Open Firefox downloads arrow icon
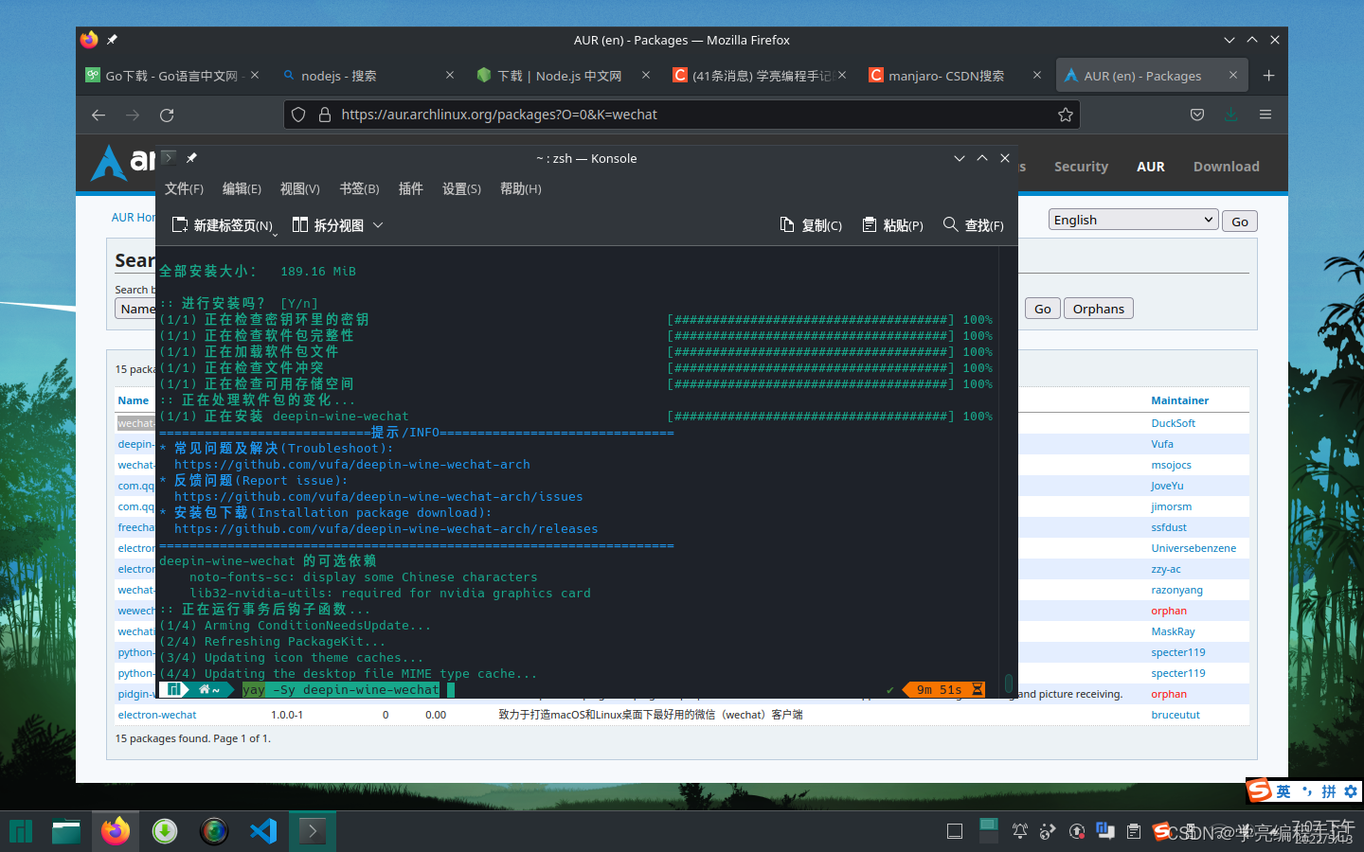The width and height of the screenshot is (1364, 852). [x=1230, y=115]
